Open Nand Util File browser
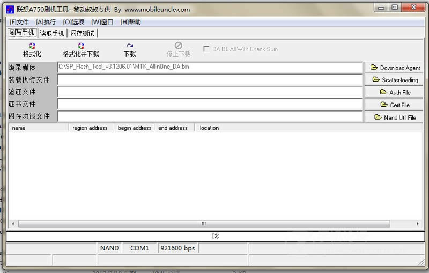The height and width of the screenshot is (273, 429). pyautogui.click(x=394, y=117)
